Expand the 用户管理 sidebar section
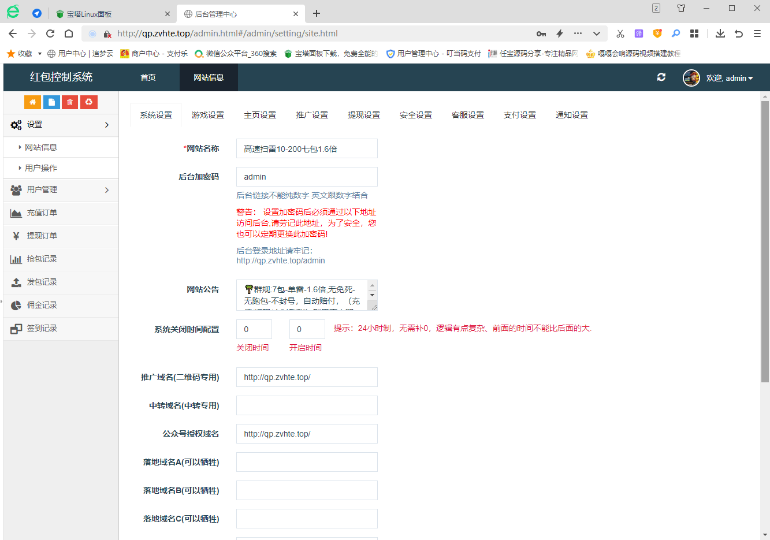770x540 pixels. [x=61, y=189]
